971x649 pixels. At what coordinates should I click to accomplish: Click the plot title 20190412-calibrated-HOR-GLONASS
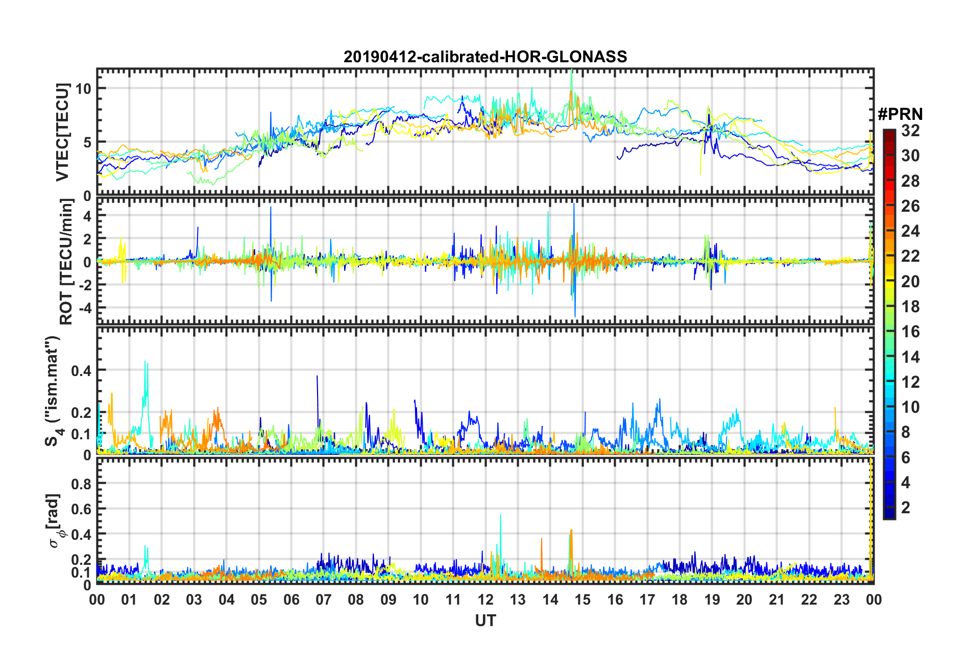[x=485, y=57]
